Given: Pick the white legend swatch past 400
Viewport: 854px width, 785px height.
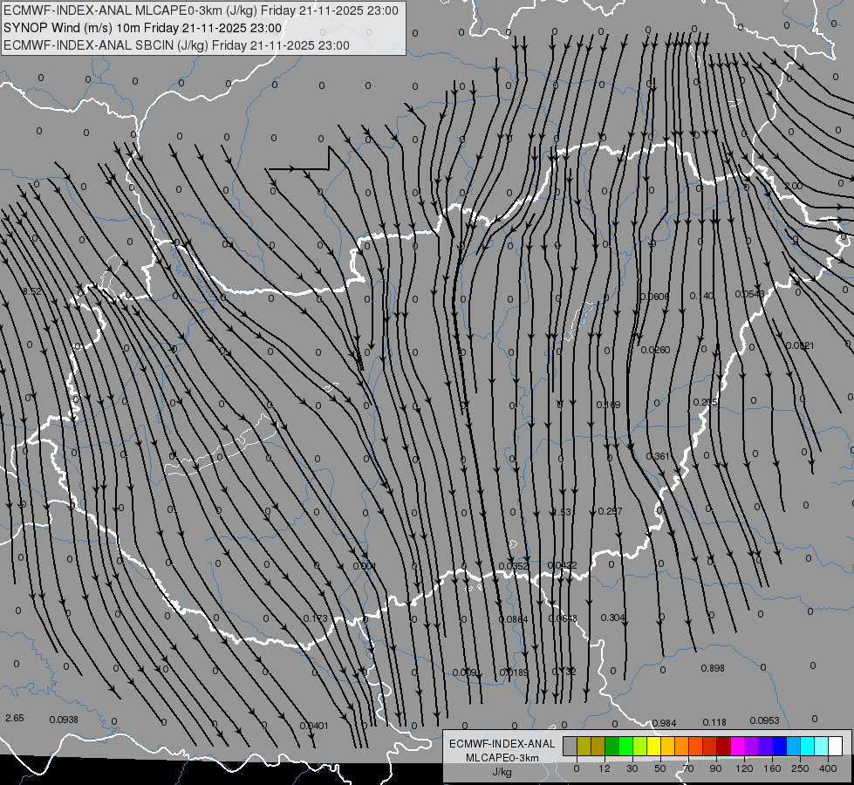Looking at the screenshot, I should click(835, 747).
